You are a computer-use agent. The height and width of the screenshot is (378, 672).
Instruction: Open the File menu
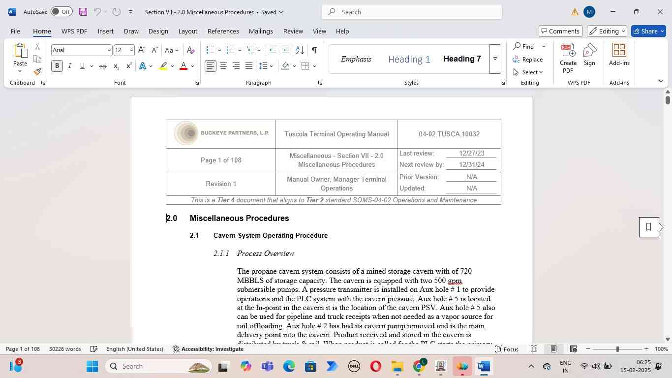pyautogui.click(x=15, y=31)
